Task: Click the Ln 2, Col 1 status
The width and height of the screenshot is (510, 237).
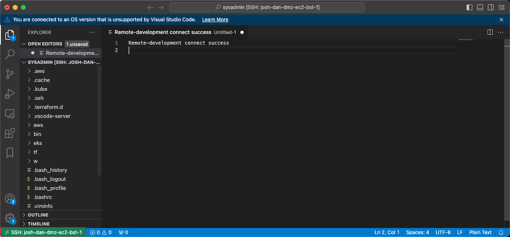Action: point(387,232)
